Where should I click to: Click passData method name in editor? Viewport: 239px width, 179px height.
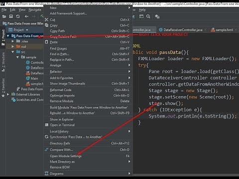point(170,52)
